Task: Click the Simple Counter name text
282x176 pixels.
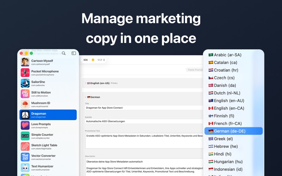Action: (x=42, y=135)
